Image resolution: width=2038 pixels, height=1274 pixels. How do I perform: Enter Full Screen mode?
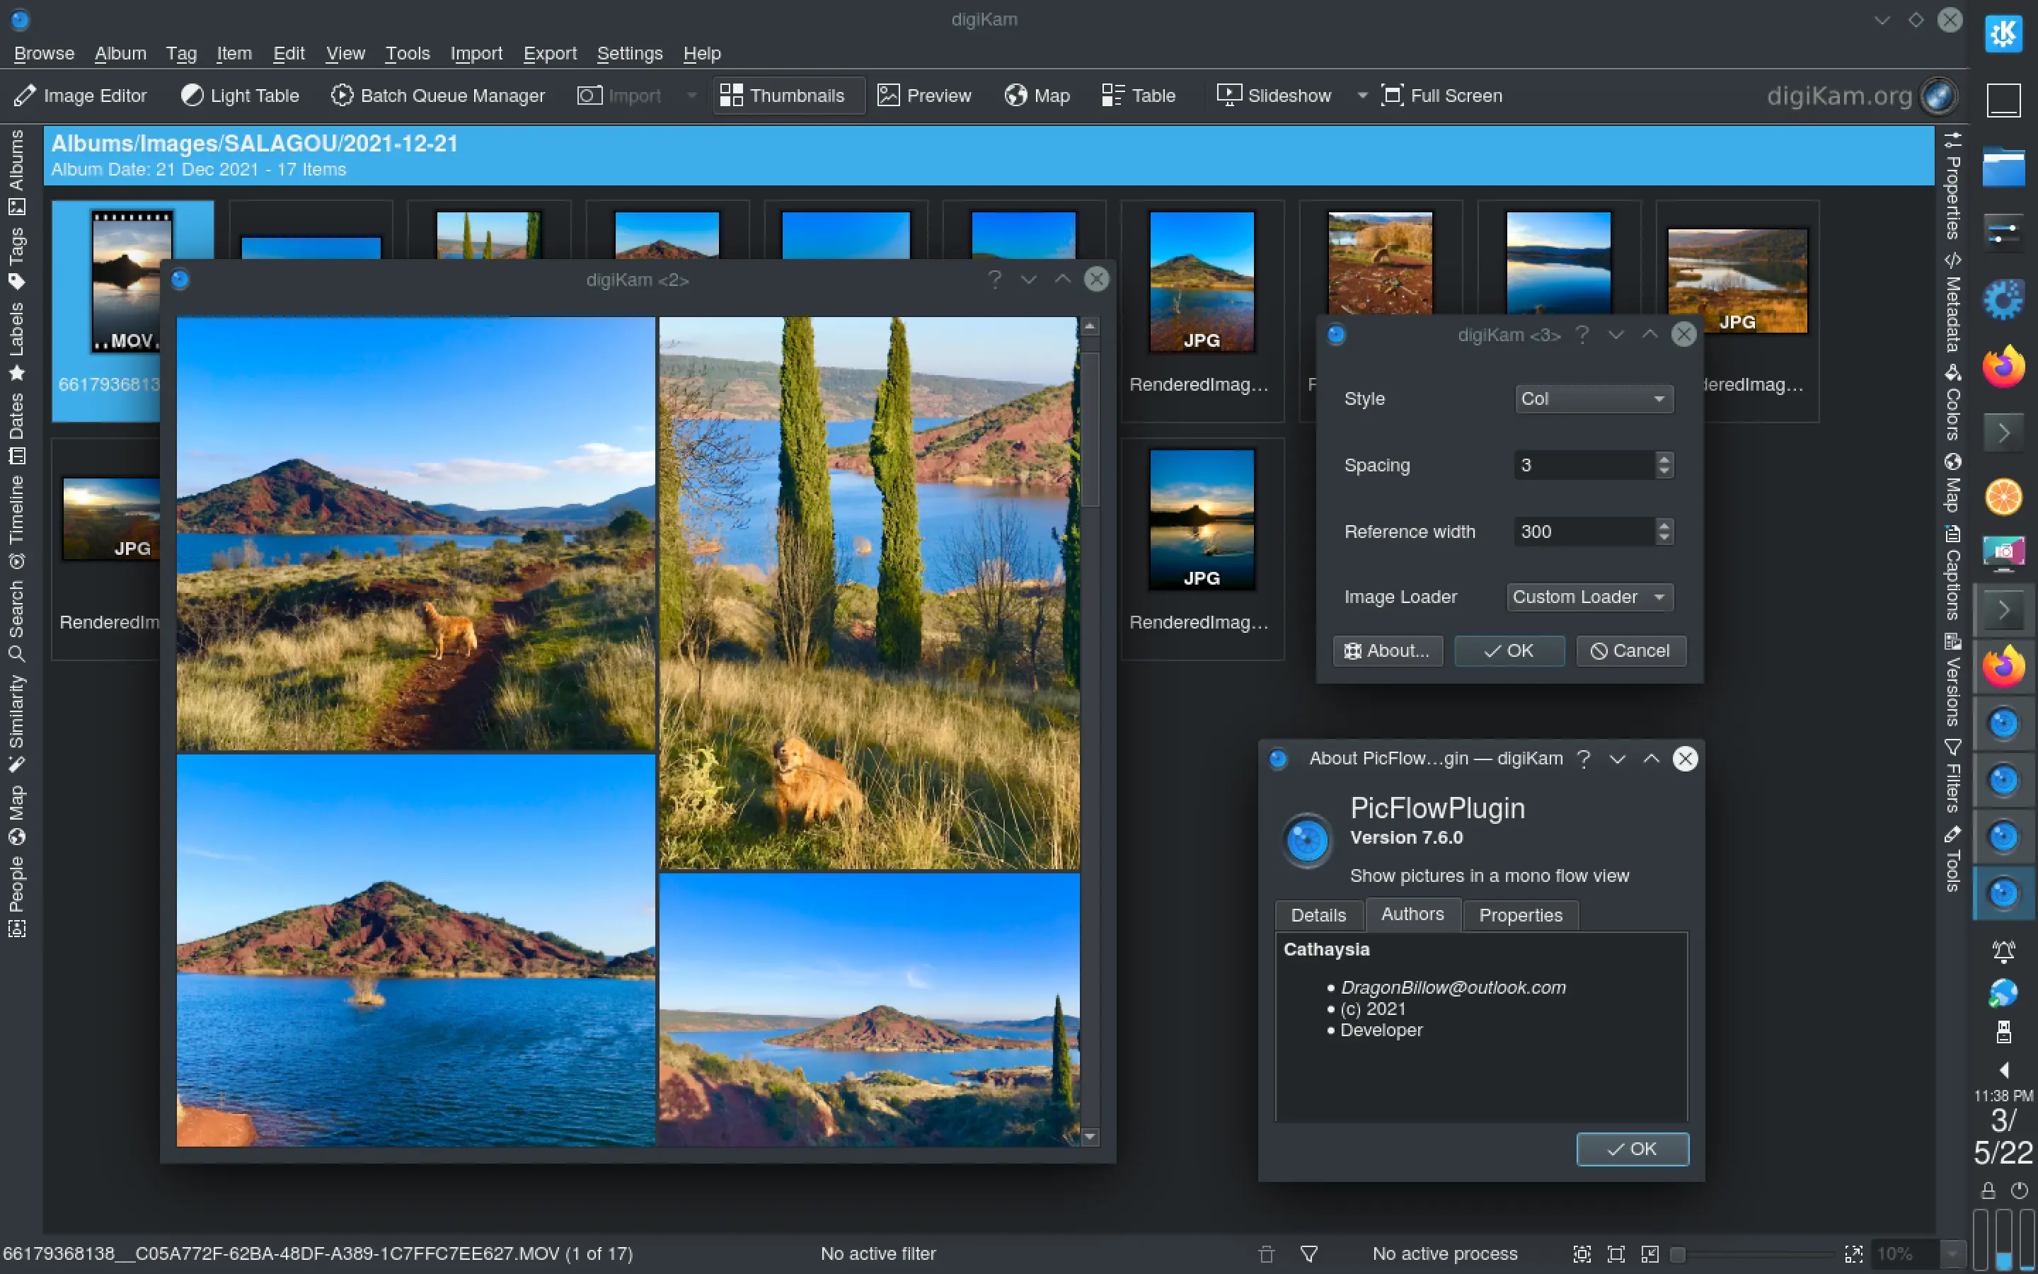click(1441, 96)
